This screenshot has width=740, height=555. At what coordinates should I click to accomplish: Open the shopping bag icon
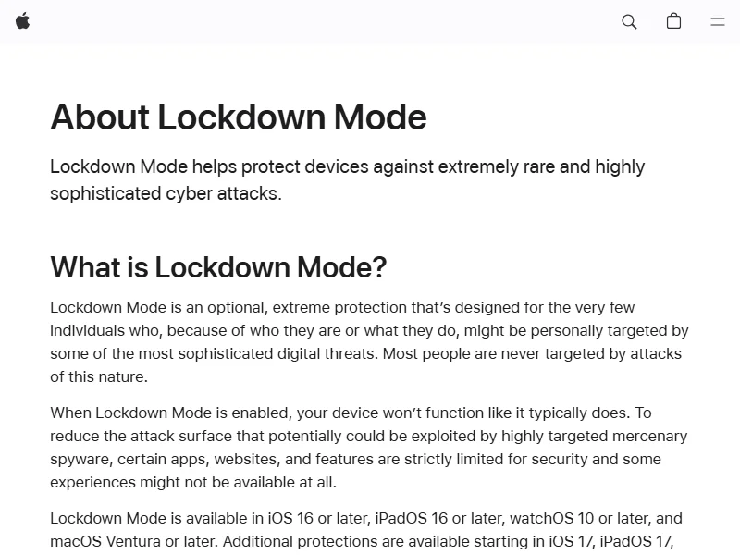point(673,21)
